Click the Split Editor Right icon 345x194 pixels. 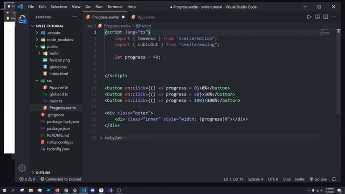(x=326, y=17)
